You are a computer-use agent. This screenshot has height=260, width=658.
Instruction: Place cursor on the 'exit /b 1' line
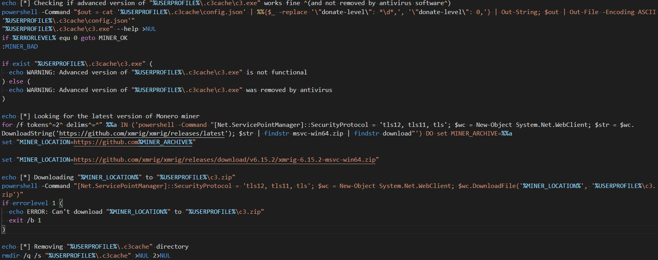coord(25,220)
